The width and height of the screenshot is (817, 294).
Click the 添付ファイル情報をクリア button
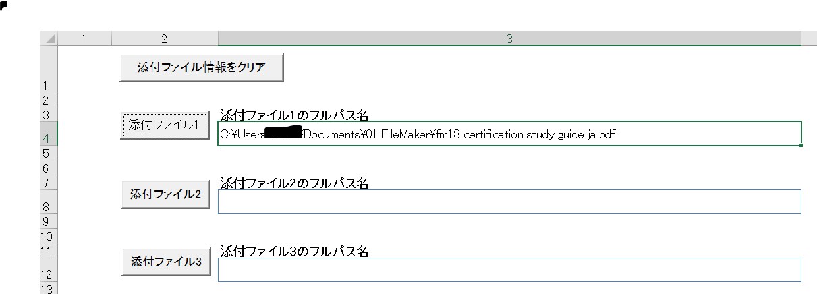click(201, 67)
